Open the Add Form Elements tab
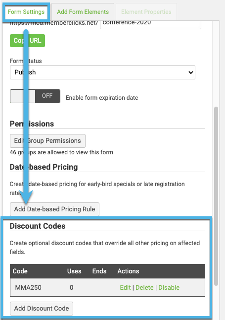This screenshot has height=320, width=225. 83,12
